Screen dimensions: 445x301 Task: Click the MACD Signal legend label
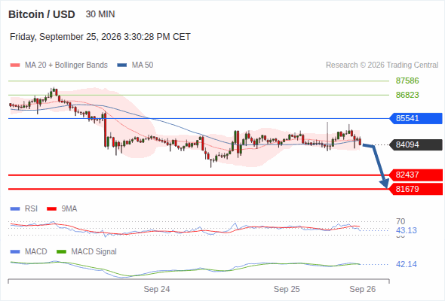pyautogui.click(x=94, y=252)
